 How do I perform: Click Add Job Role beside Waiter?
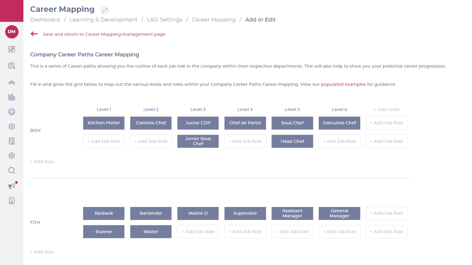198,232
